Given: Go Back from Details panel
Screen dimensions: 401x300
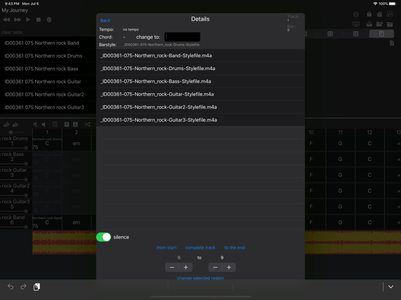Looking at the screenshot, I should (105, 21).
